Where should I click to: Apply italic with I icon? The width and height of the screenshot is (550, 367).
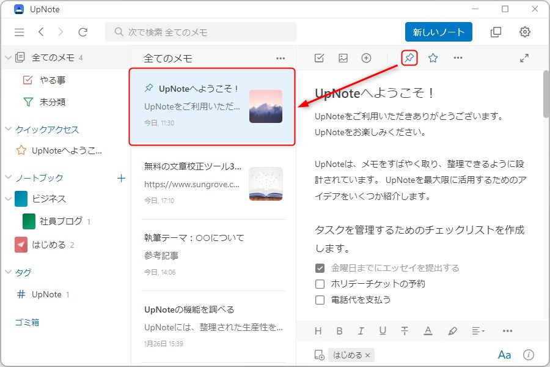point(361,331)
